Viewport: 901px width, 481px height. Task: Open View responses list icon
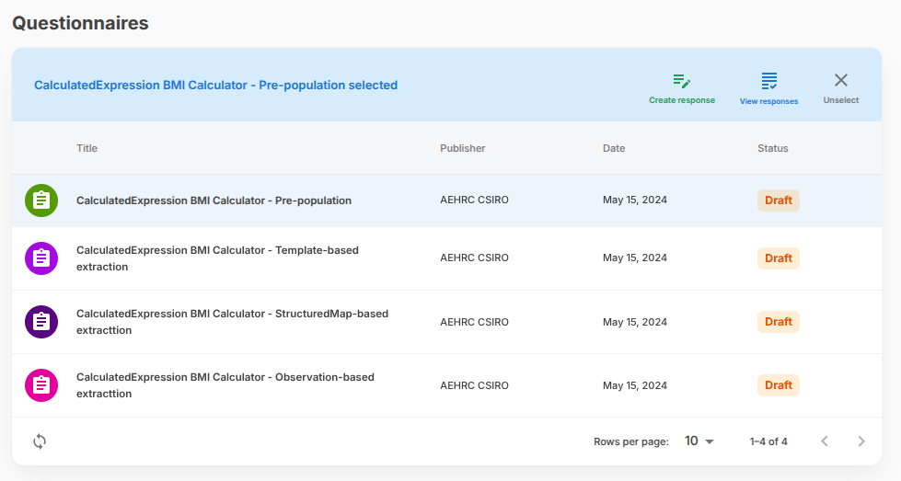click(x=768, y=81)
